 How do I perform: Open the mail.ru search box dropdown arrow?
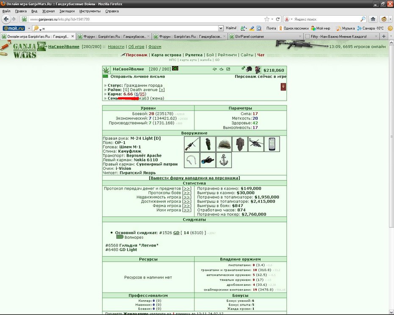(x=221, y=28)
